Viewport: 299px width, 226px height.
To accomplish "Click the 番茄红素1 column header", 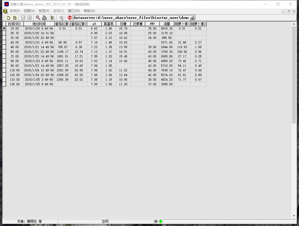I will click(62, 24).
